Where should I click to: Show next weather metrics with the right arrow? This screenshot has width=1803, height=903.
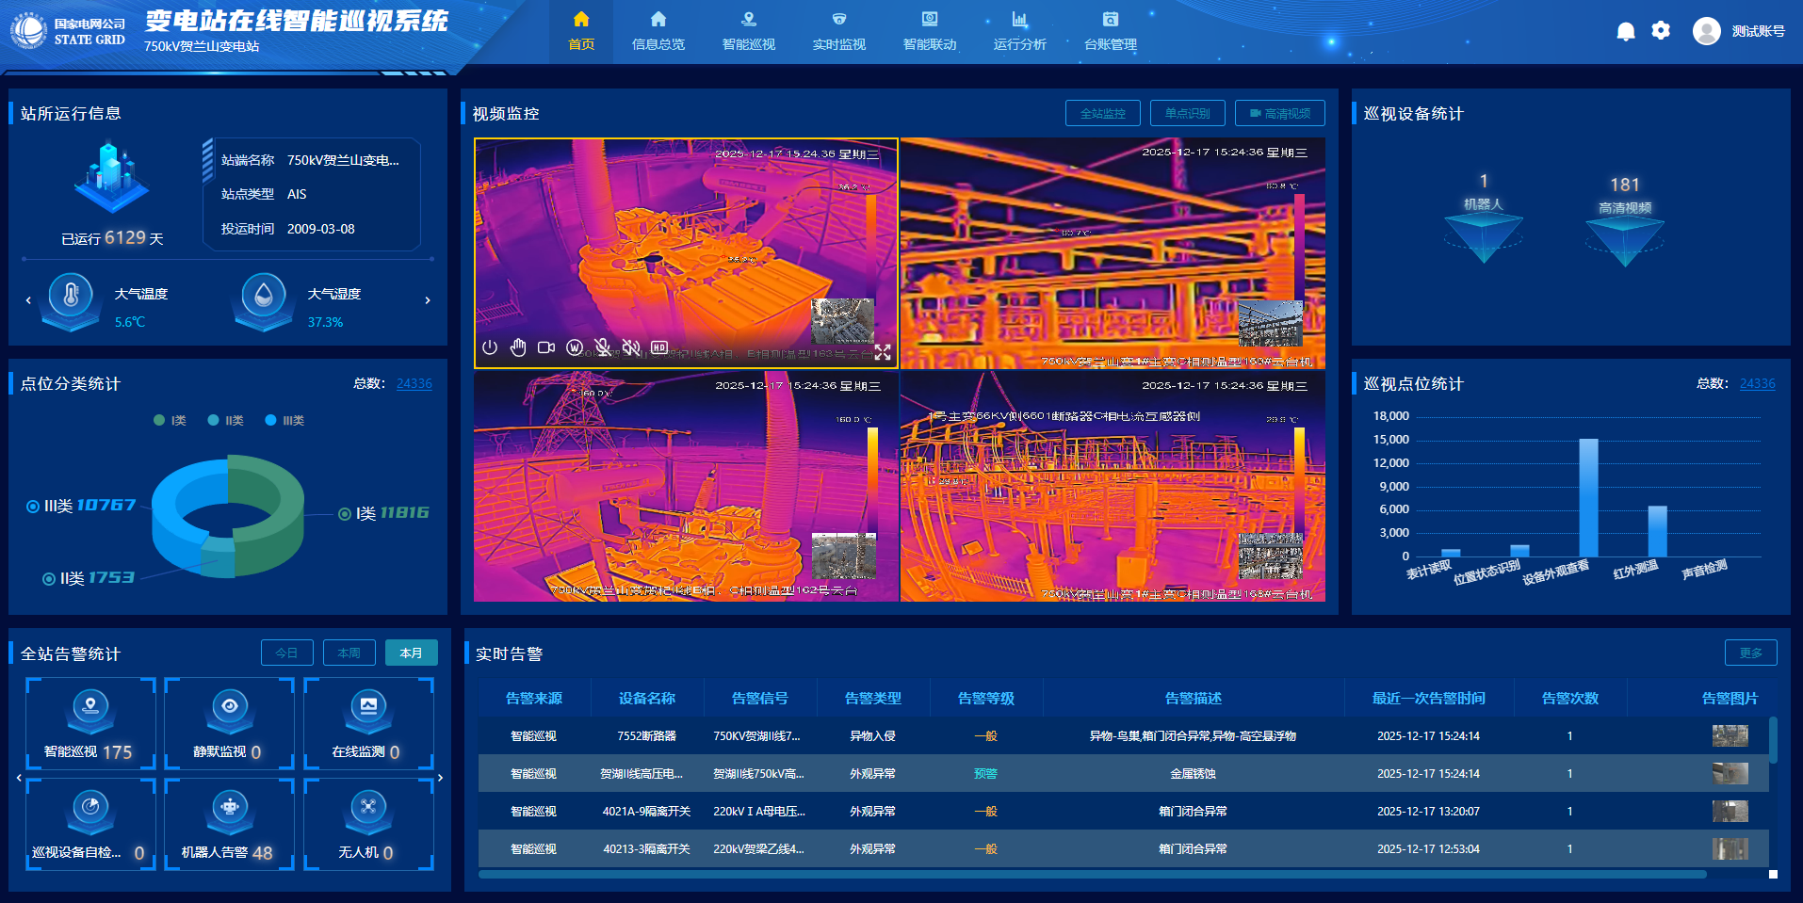(x=428, y=300)
